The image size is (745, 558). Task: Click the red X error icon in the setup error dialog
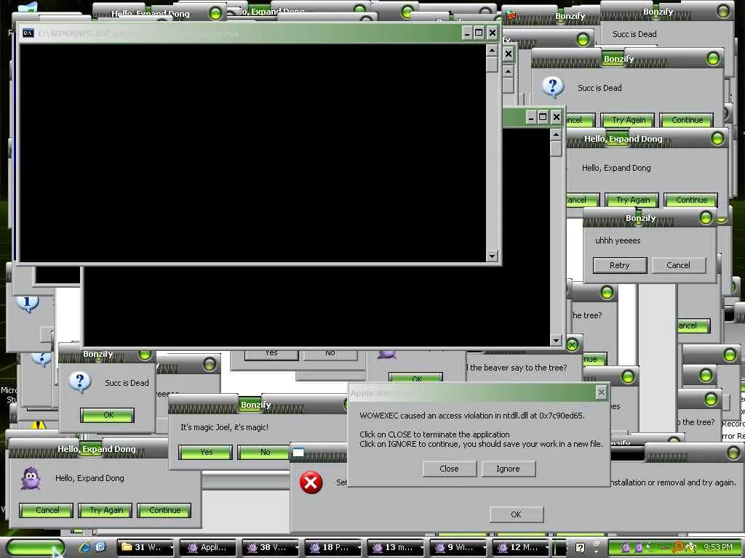311,482
